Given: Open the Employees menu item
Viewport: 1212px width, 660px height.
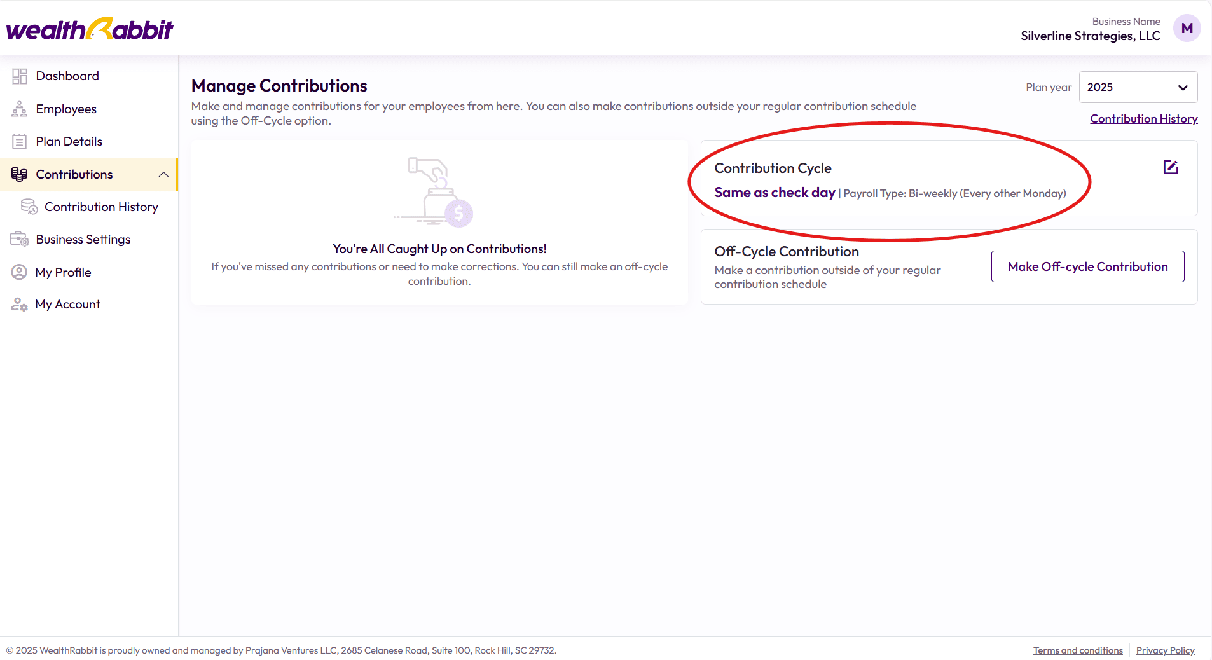Looking at the screenshot, I should (66, 109).
